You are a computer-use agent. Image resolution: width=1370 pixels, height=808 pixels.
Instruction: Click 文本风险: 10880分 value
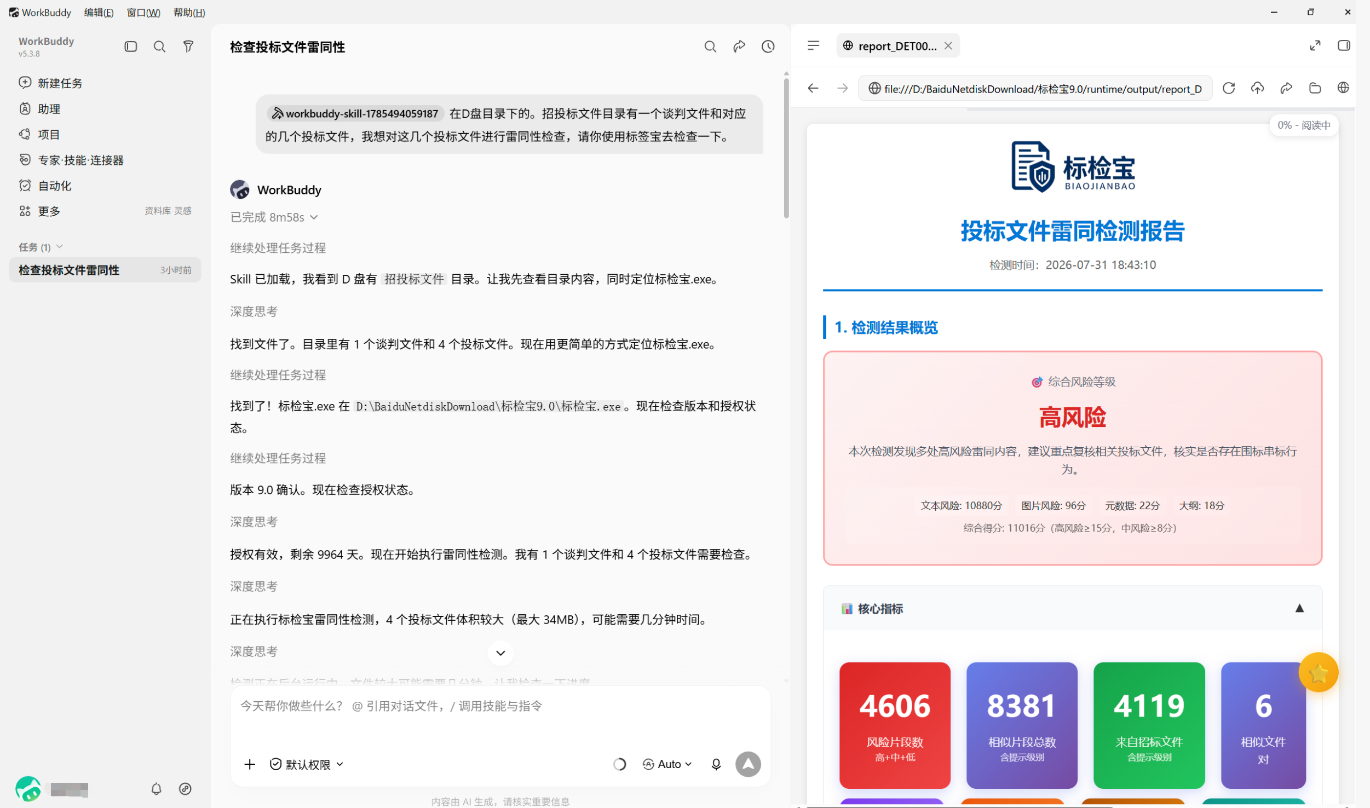[x=960, y=505]
